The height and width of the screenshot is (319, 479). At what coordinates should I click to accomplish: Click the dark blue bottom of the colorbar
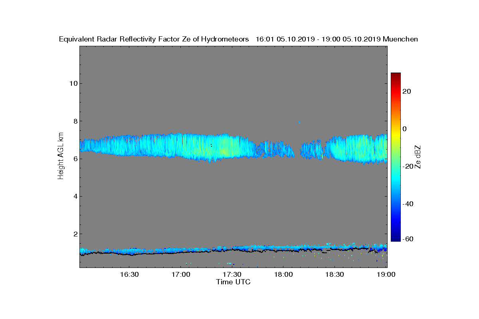[396, 239]
